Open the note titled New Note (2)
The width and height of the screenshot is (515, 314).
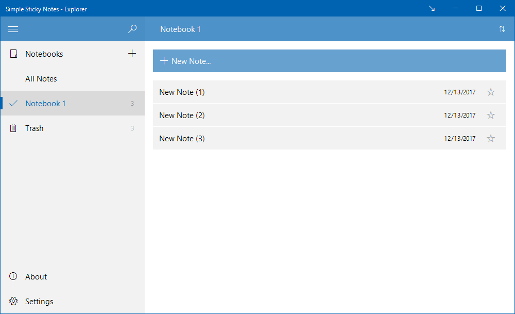[x=182, y=115]
